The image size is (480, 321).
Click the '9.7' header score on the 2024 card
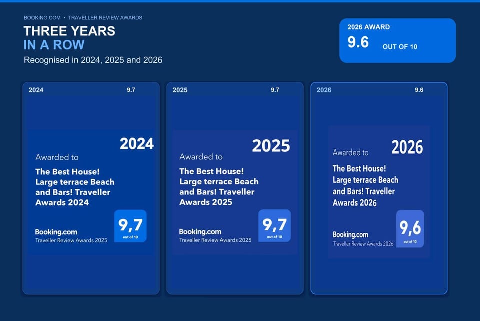(x=131, y=90)
